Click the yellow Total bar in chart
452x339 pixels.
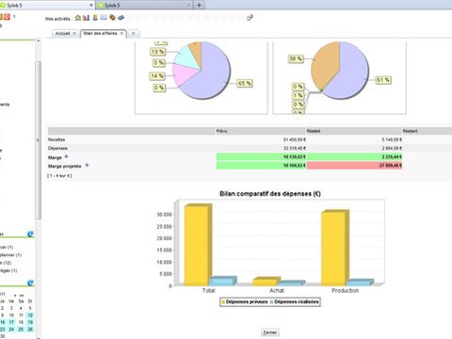197,246
